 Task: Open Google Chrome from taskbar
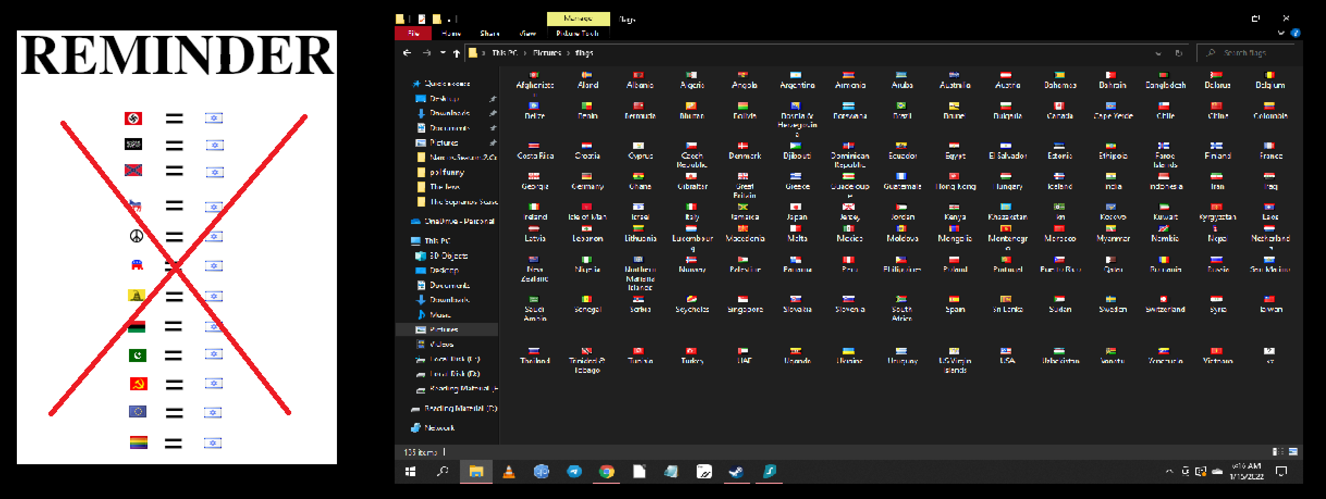(x=606, y=471)
